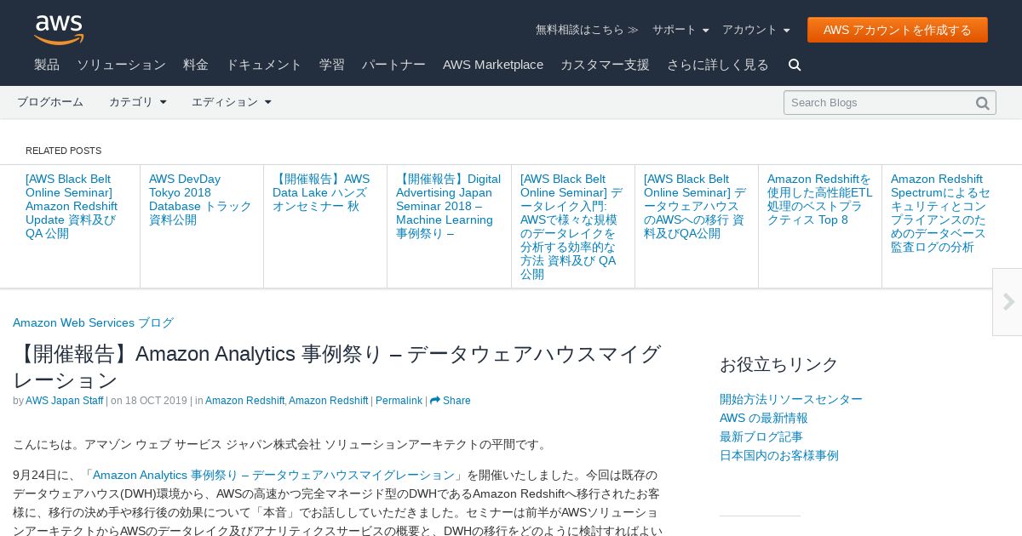The image size is (1022, 536).
Task: Open the 学習 menu
Action: click(x=332, y=65)
